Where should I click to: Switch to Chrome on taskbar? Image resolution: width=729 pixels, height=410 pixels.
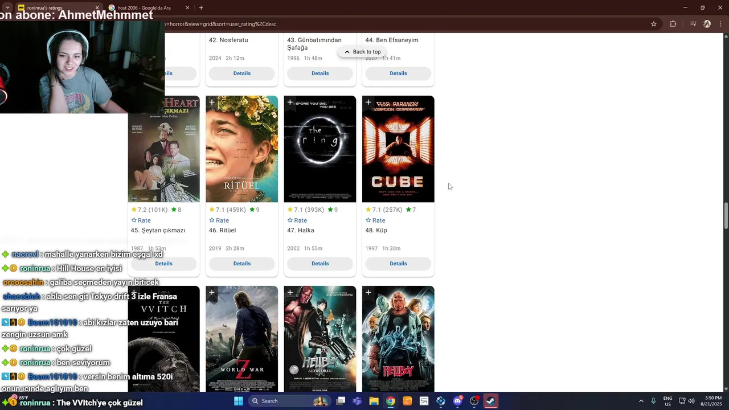[391, 401]
